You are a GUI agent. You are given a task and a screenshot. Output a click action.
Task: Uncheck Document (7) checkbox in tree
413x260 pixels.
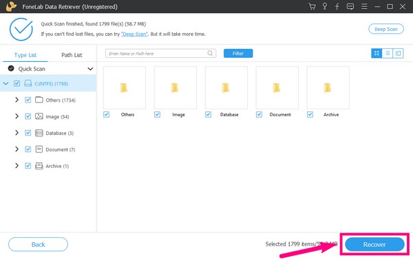pyautogui.click(x=28, y=149)
